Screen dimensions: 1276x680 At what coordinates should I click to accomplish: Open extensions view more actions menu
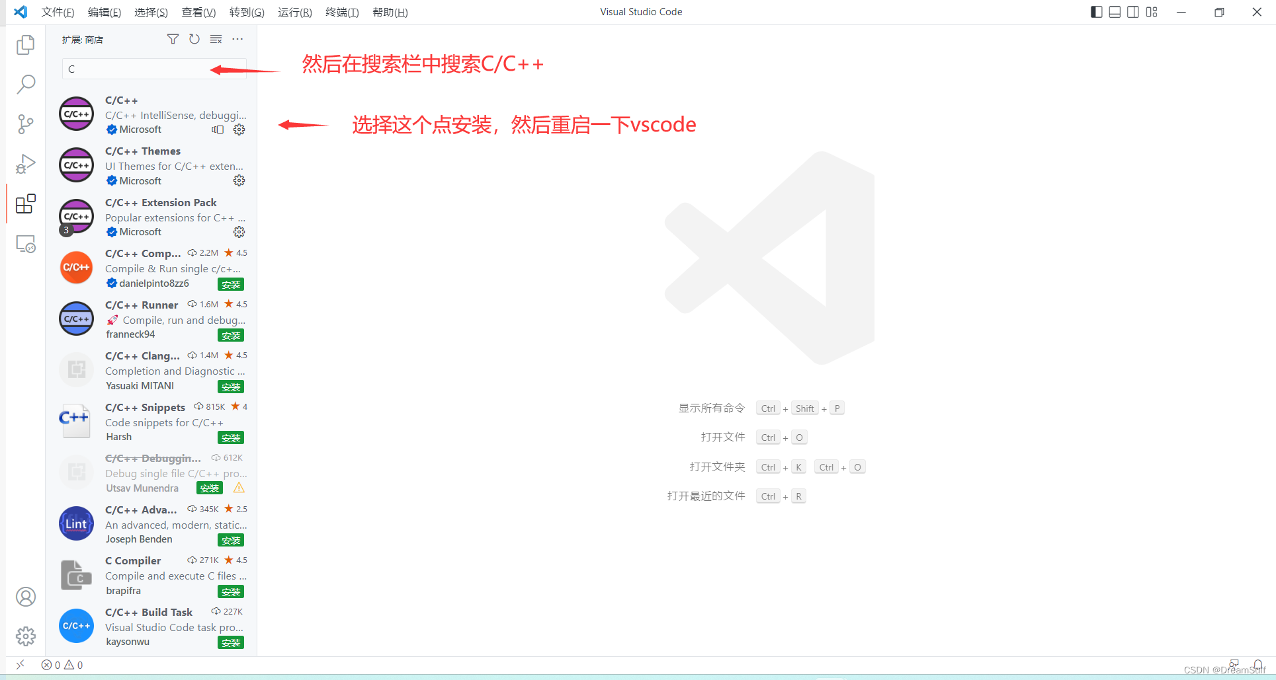(237, 39)
